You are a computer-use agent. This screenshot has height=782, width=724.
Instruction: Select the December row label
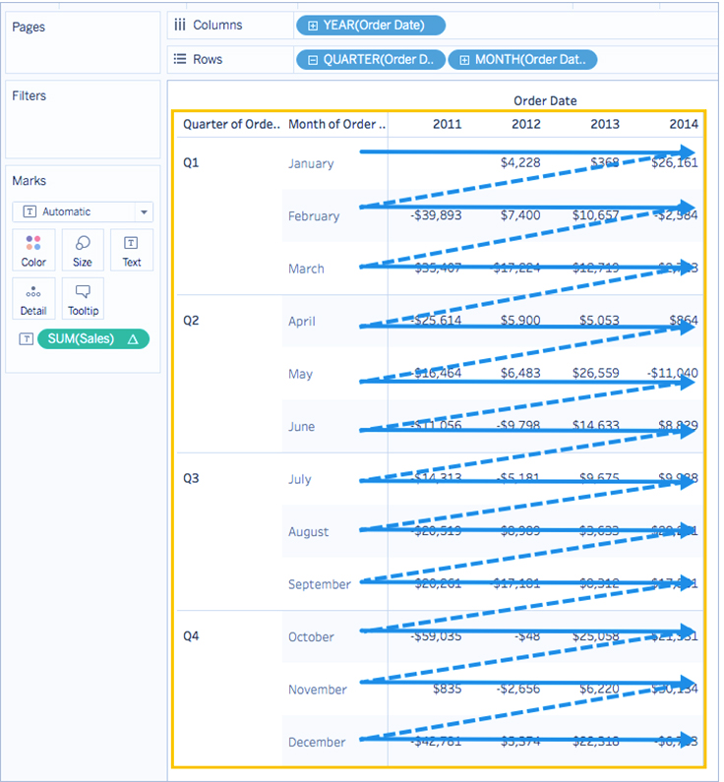[x=317, y=742]
